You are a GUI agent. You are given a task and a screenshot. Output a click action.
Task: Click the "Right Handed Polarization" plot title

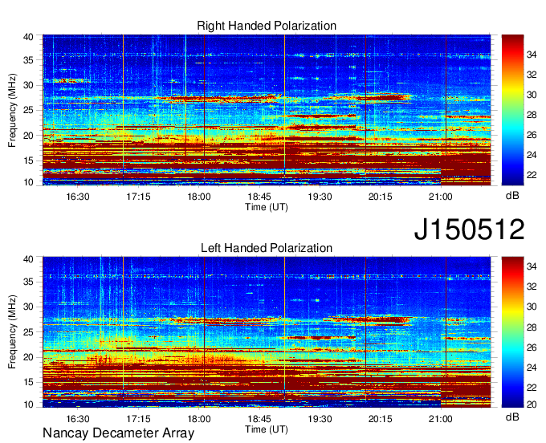(x=267, y=26)
